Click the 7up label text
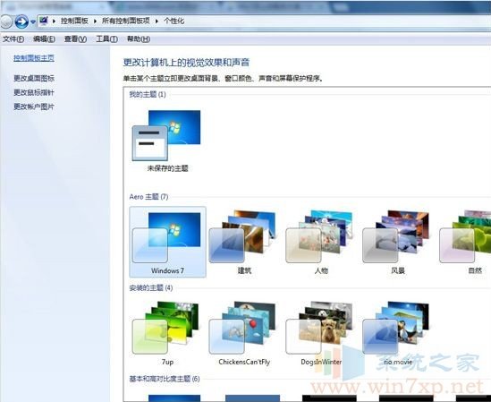Image resolution: width=491 pixels, height=402 pixels. (x=167, y=362)
